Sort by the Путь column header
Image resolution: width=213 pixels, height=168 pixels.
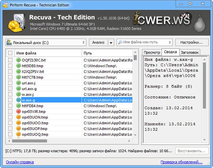[x=106, y=53]
